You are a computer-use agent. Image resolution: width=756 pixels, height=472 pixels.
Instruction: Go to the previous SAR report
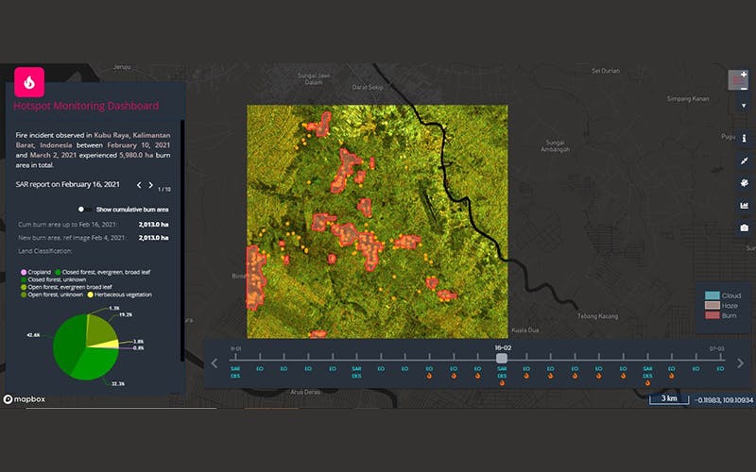138,185
